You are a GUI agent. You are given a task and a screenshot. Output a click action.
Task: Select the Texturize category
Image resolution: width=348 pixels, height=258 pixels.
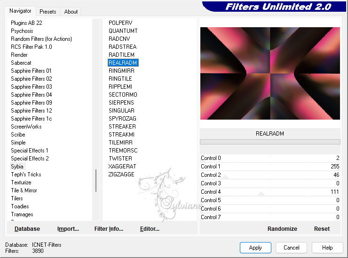(21, 182)
